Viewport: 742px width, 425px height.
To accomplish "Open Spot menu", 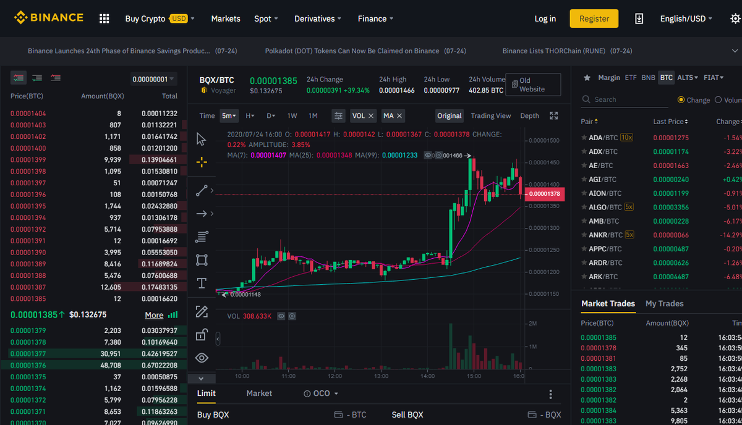I will tap(267, 19).
